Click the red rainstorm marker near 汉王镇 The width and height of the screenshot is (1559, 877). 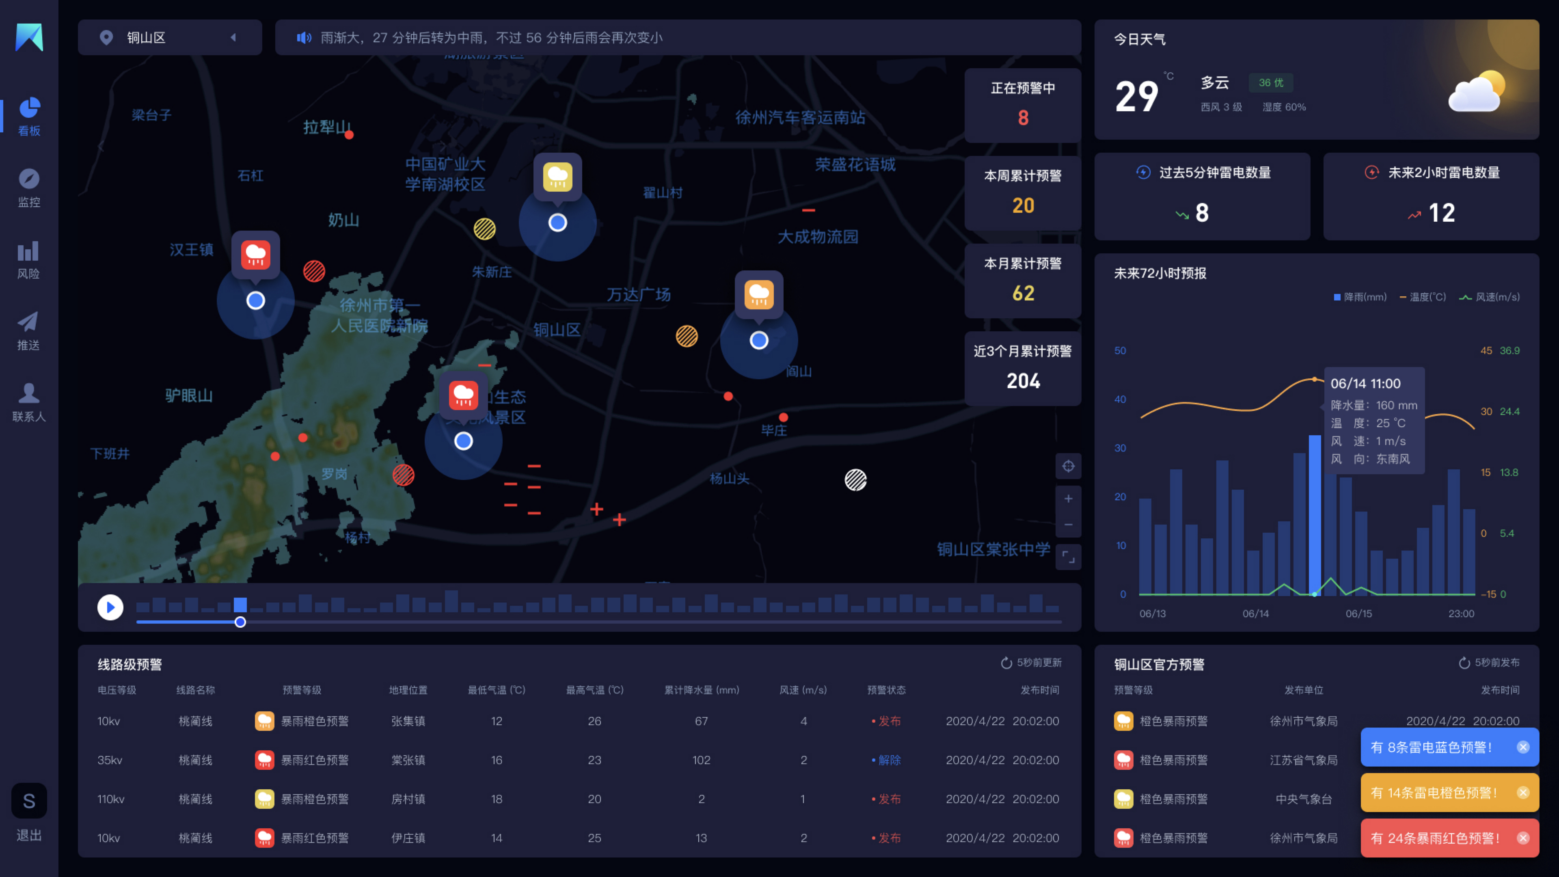point(255,255)
